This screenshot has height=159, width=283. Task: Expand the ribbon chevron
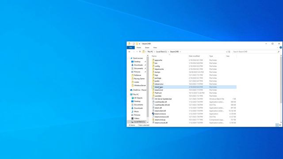pos(278,48)
